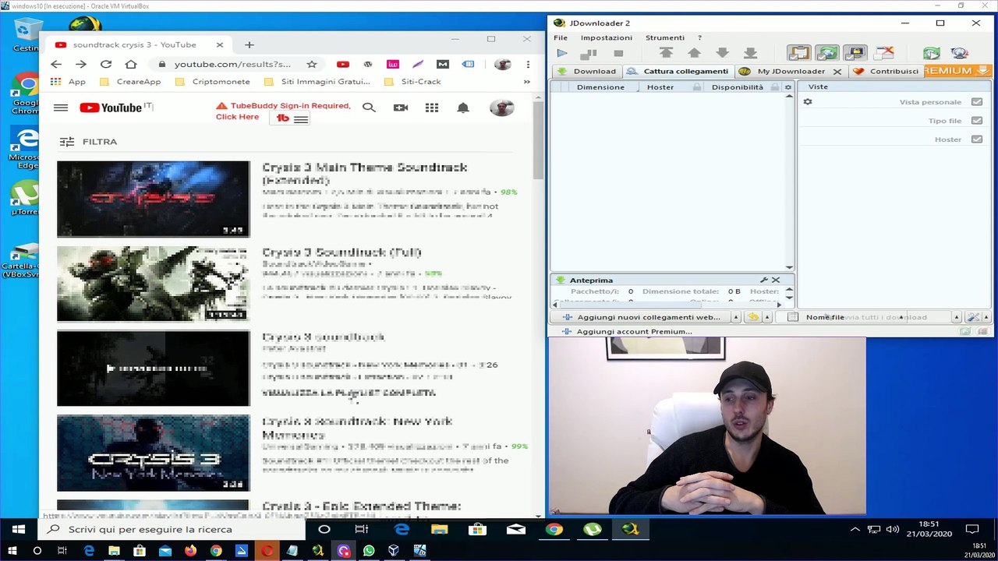Open YouTube hamburger guide menu

61,108
